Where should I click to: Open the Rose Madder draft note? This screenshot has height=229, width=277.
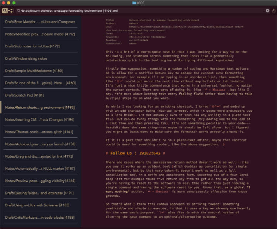click(x=39, y=21)
